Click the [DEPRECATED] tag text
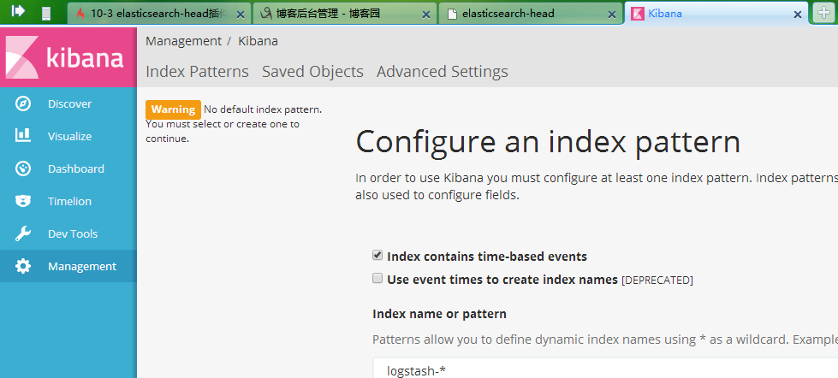The width and height of the screenshot is (838, 378). click(x=657, y=281)
